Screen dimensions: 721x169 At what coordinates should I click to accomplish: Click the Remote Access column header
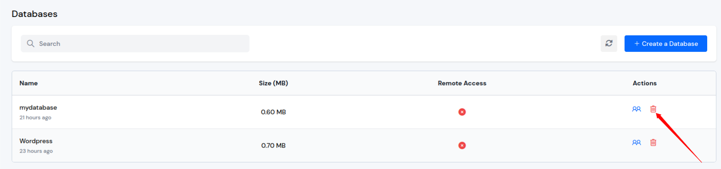(462, 83)
